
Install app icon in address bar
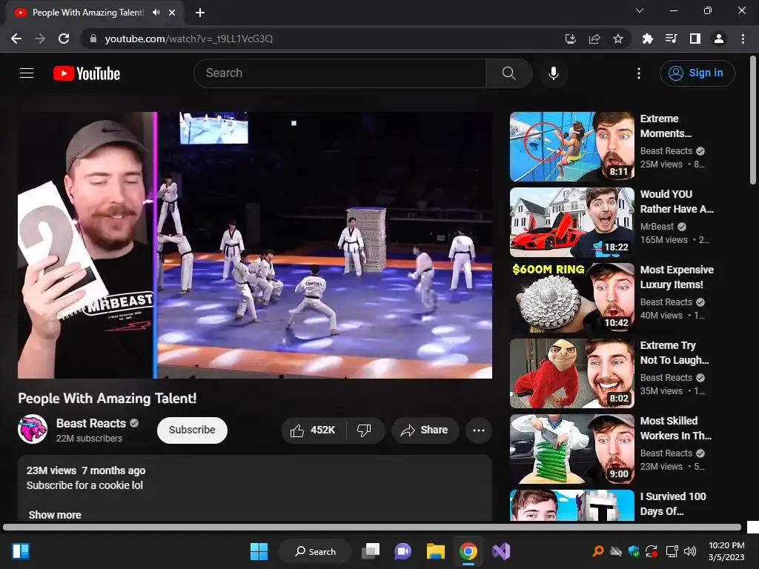click(x=571, y=39)
